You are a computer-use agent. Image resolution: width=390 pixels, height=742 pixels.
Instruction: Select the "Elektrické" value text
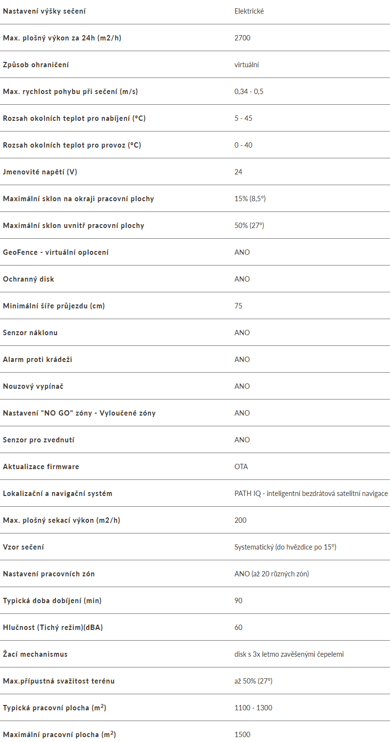(x=249, y=11)
